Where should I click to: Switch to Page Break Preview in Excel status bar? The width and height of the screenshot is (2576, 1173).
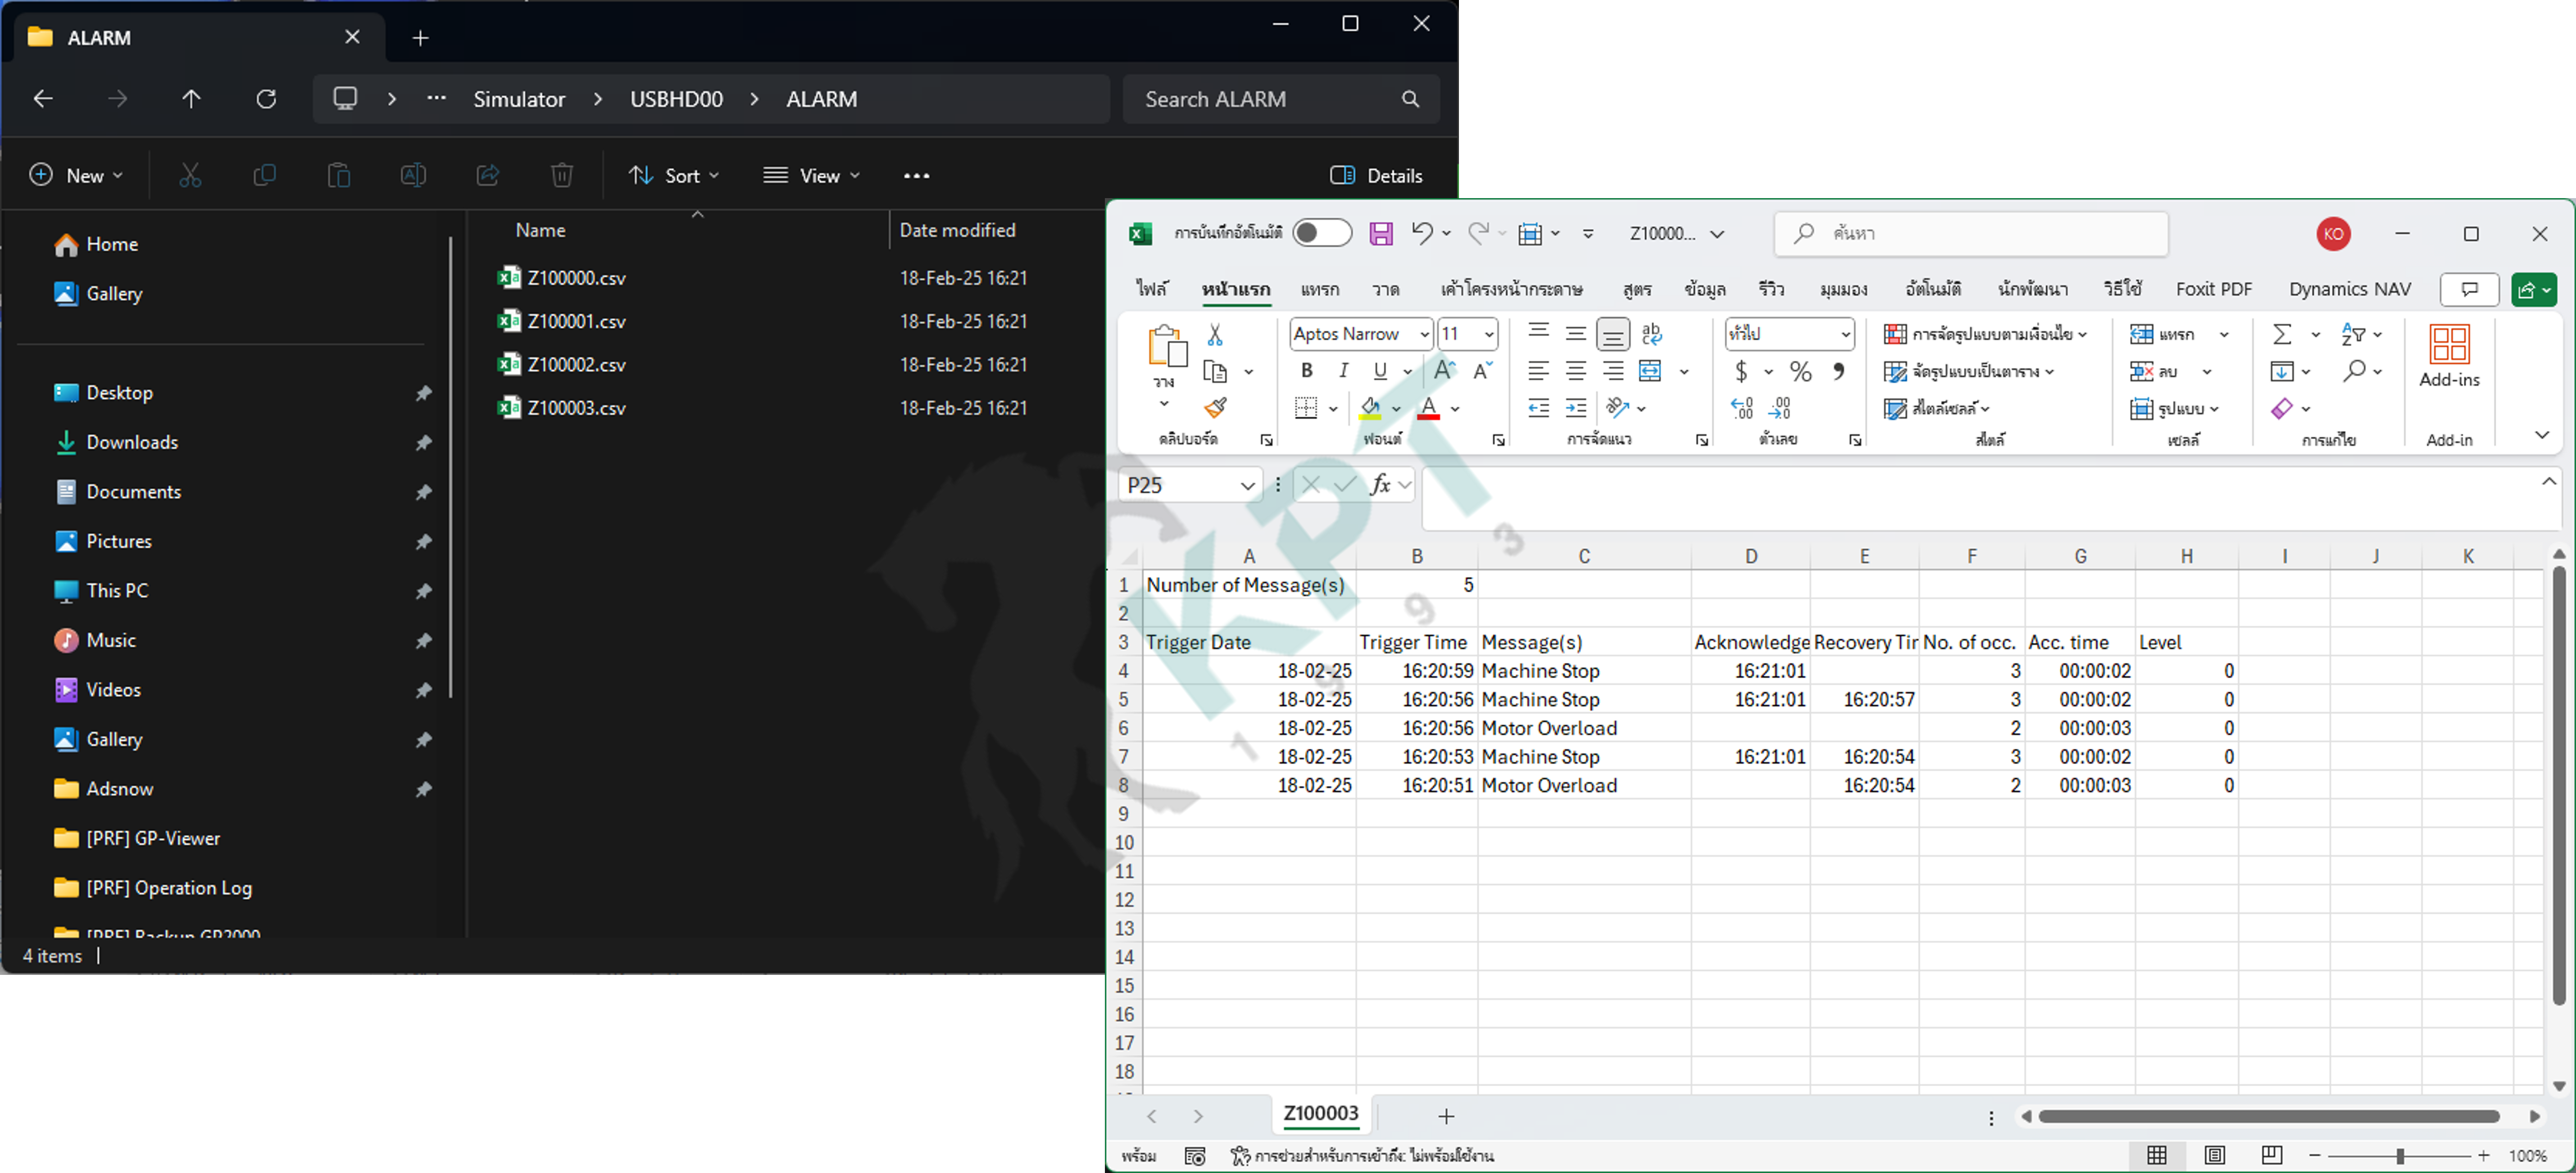pyautogui.click(x=2271, y=1155)
